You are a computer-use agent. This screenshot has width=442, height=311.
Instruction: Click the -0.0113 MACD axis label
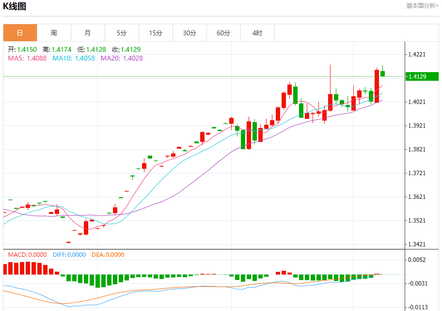tap(417, 307)
